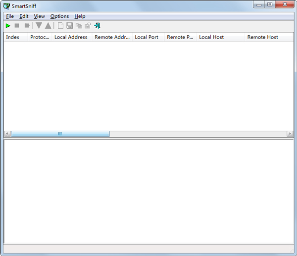Sort by the Protocol column header
This screenshot has height=256, width=297.
pyautogui.click(x=40, y=37)
